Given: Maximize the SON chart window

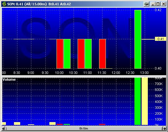Looking at the screenshot, I should (x=158, y=4).
